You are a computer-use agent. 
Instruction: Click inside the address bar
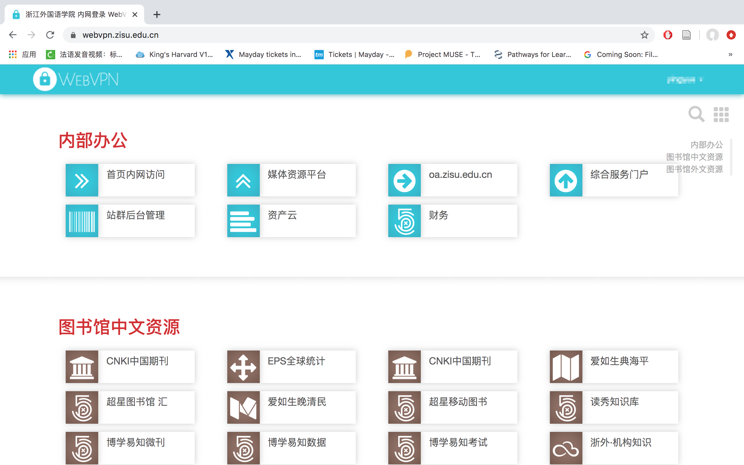pyautogui.click(x=215, y=35)
